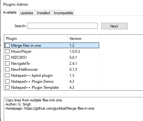The height and width of the screenshot is (121, 143).
Task: Select the Merge files in one row name
Action: click(x=26, y=45)
